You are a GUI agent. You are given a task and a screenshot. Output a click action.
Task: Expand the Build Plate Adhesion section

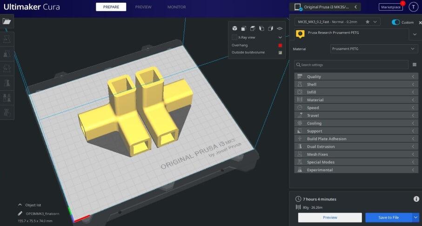click(x=356, y=139)
